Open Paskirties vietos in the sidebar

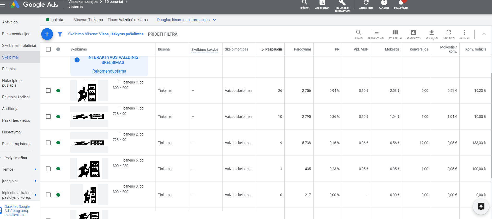16,120
